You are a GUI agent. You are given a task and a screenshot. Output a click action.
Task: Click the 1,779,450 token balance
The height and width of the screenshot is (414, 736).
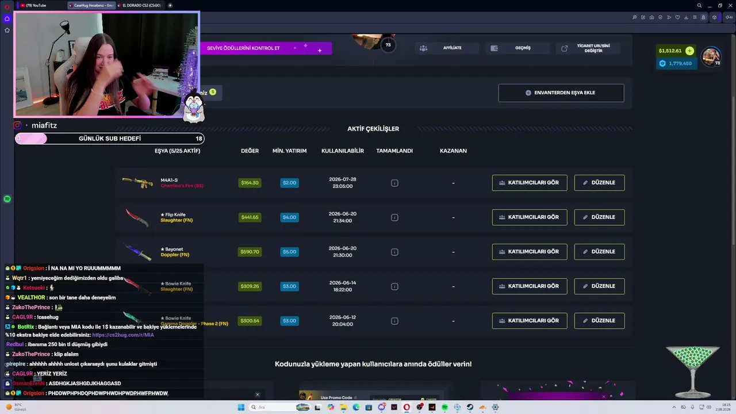click(676, 63)
